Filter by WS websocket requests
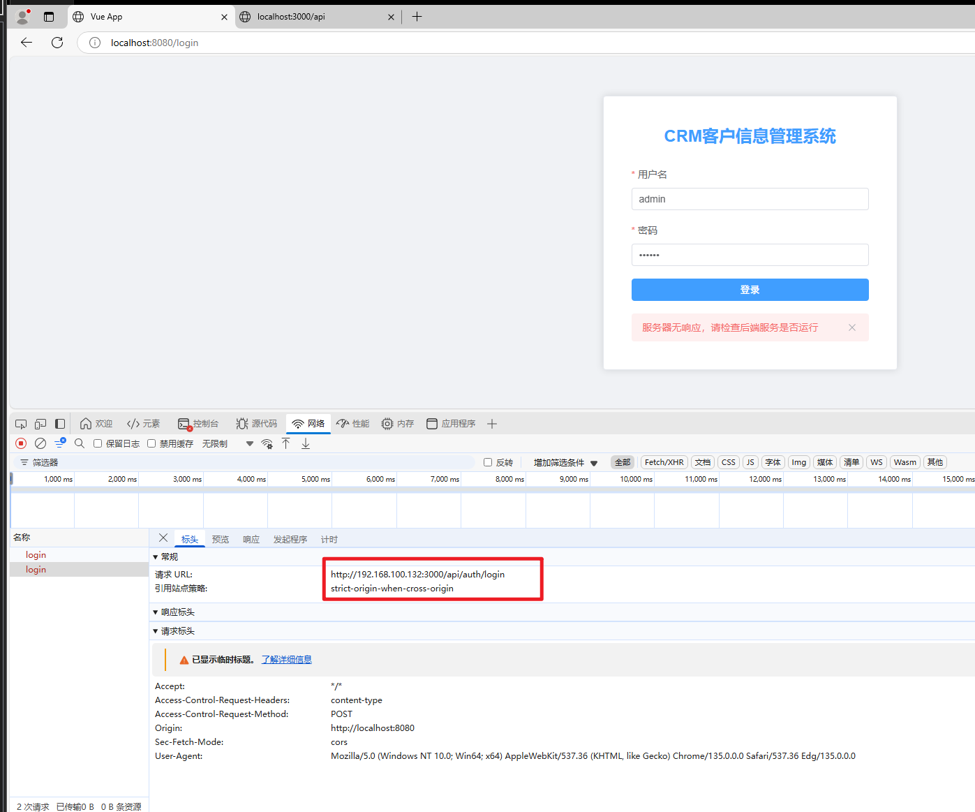 click(x=877, y=462)
